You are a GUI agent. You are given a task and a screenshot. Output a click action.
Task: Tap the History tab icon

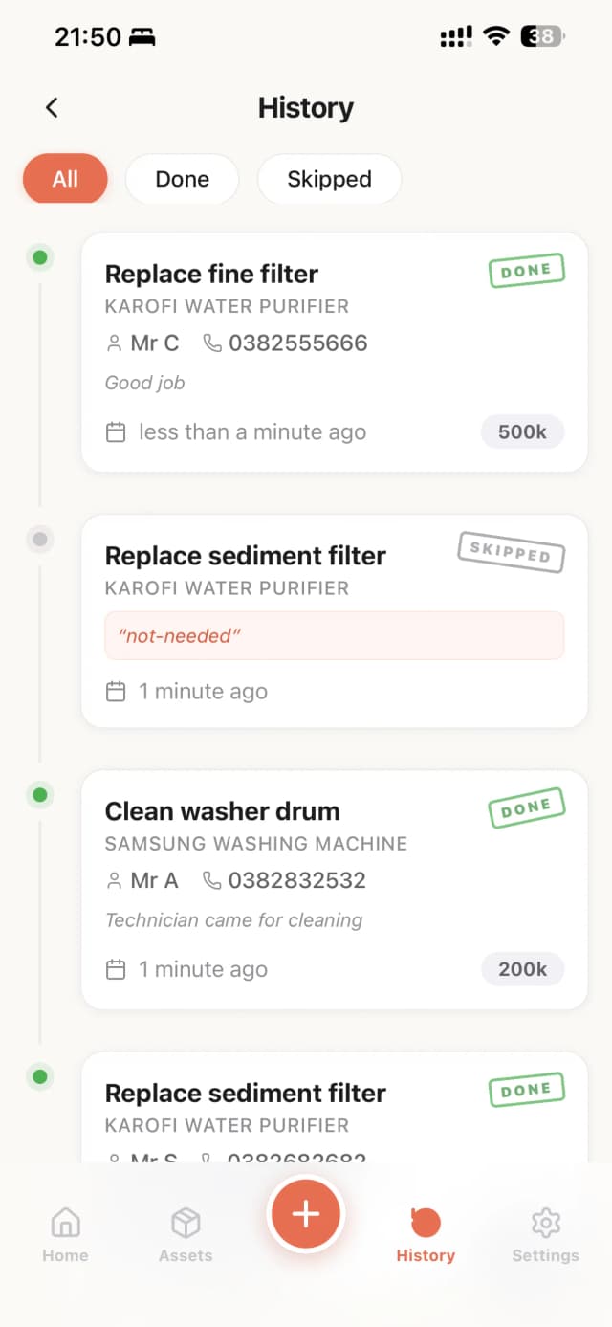(426, 1222)
